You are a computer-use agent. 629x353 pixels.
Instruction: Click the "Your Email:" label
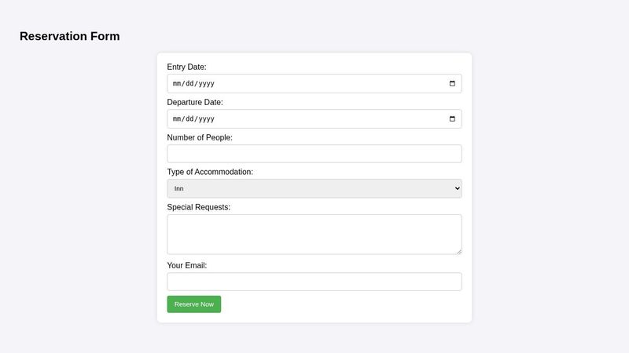pyautogui.click(x=186, y=265)
